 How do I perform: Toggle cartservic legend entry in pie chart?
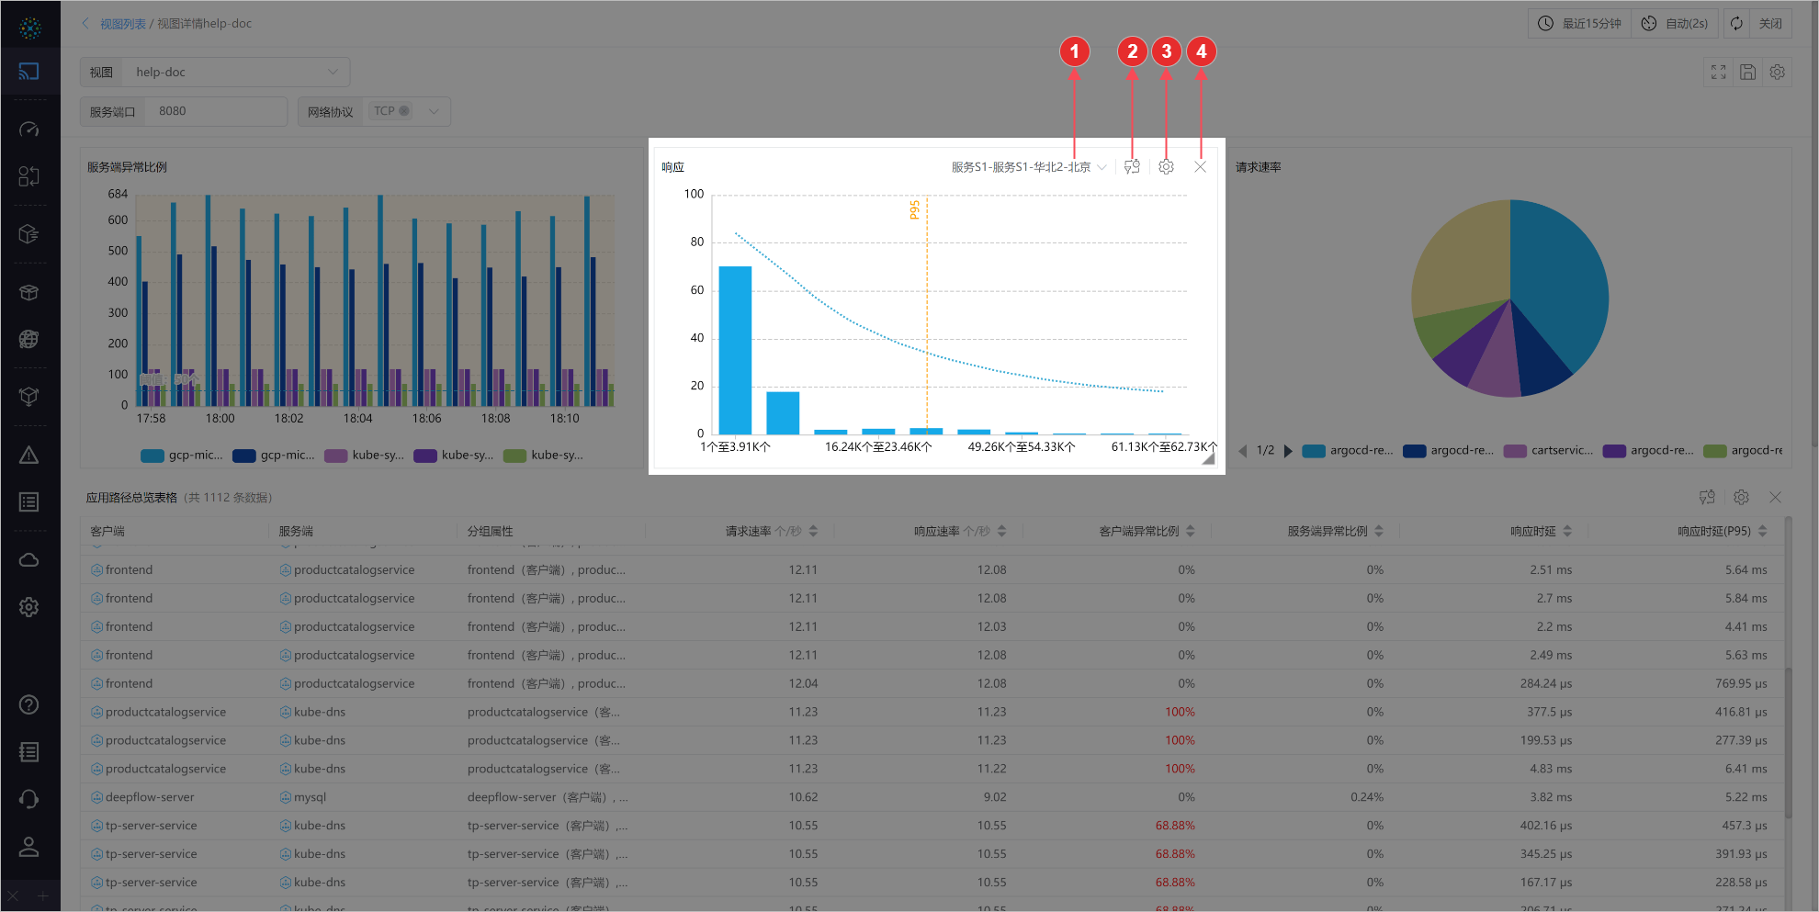pyautogui.click(x=1549, y=451)
